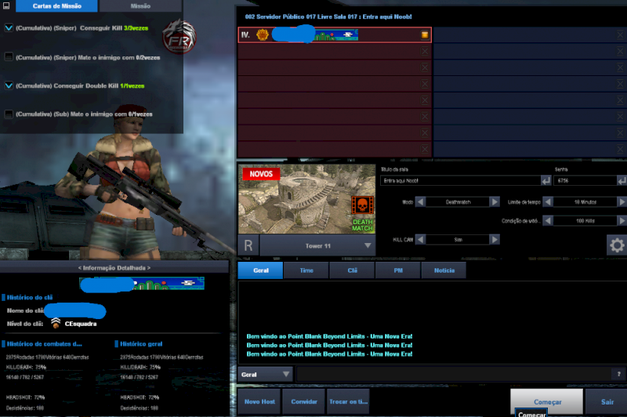Select the Geral chat tab
627x417 pixels.
tap(260, 270)
